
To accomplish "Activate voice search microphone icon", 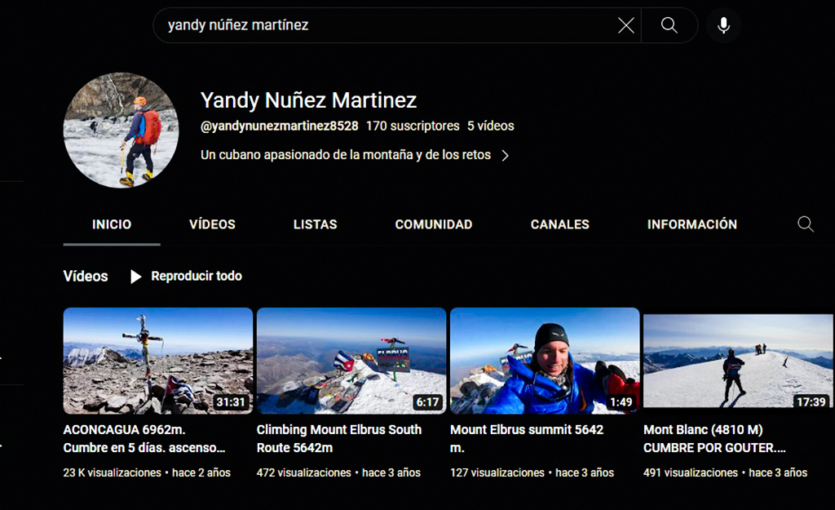I will pyautogui.click(x=723, y=25).
